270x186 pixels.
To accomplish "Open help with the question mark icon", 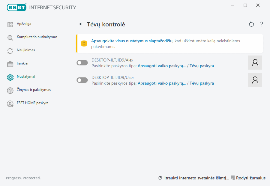I will click(x=262, y=24).
